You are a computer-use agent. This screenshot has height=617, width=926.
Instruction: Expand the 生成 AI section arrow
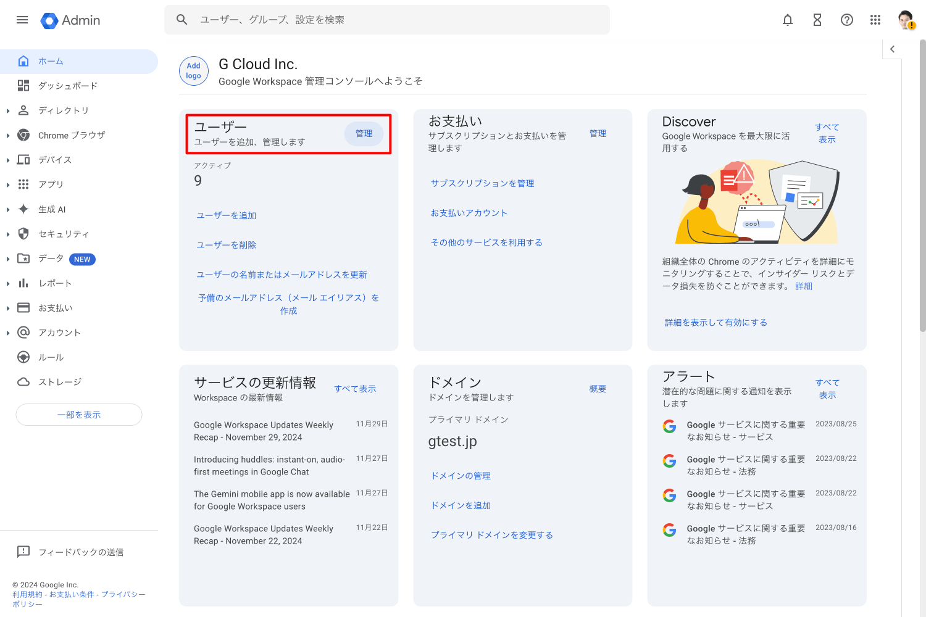coord(8,210)
